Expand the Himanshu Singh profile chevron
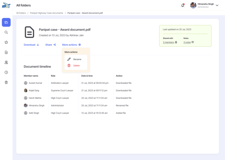This screenshot has height=160, width=225. click(217, 5)
